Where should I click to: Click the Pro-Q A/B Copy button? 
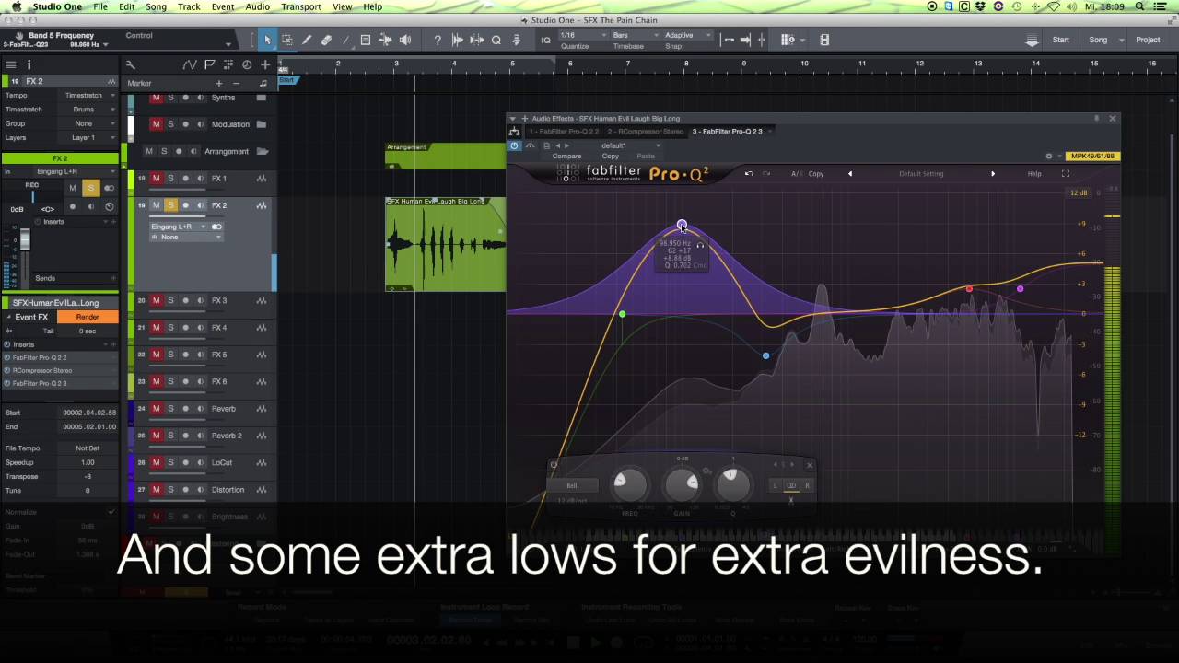[x=816, y=173]
